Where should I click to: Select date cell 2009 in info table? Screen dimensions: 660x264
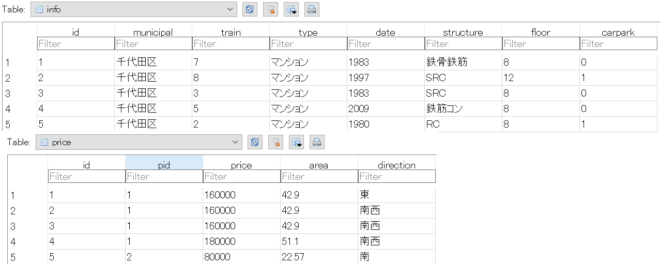click(x=386, y=109)
